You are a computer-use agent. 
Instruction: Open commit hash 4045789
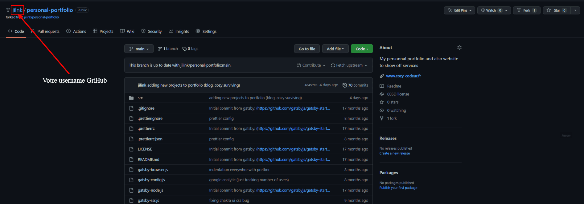[311, 85]
